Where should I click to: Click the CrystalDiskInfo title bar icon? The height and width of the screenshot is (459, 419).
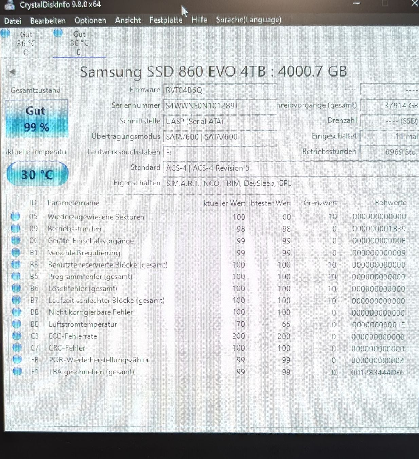click(10, 5)
